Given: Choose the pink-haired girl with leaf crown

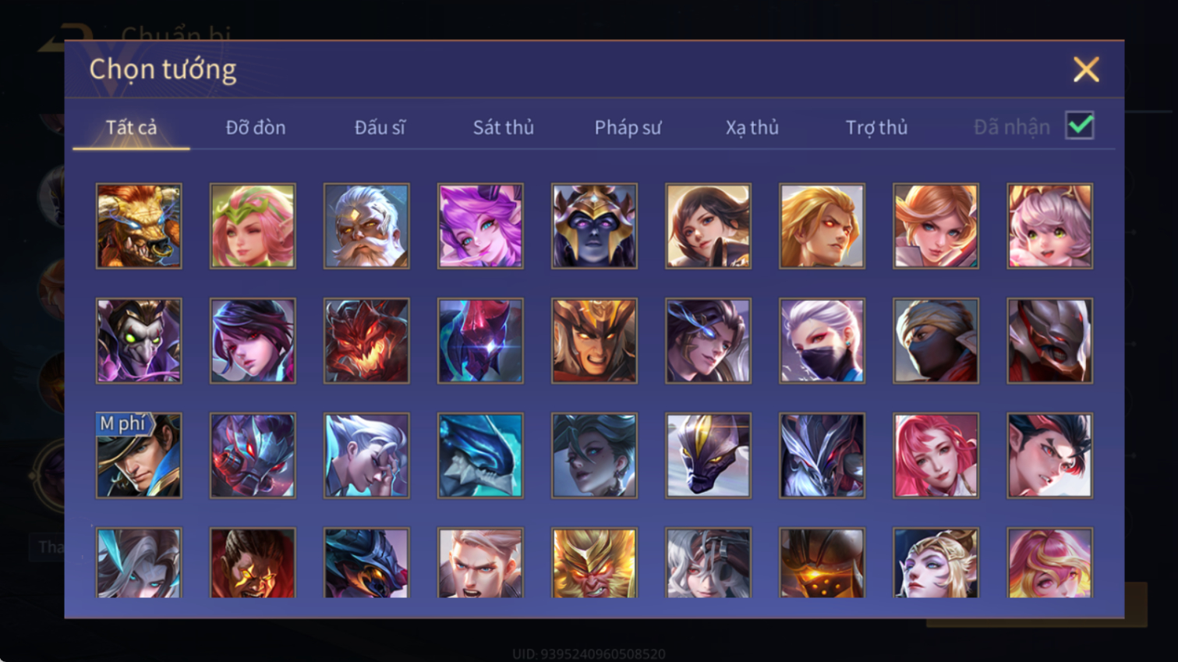Looking at the screenshot, I should click(x=253, y=226).
